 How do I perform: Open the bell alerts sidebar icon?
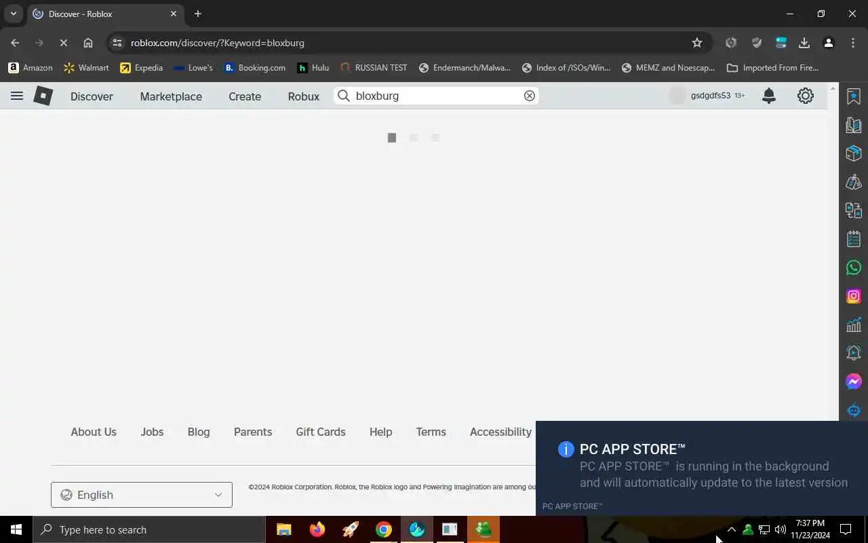(x=854, y=353)
